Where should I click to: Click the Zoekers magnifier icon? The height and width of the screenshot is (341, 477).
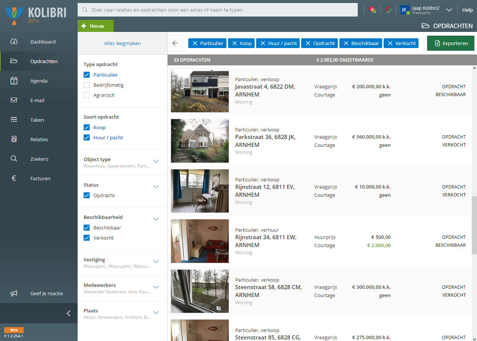[x=14, y=159]
